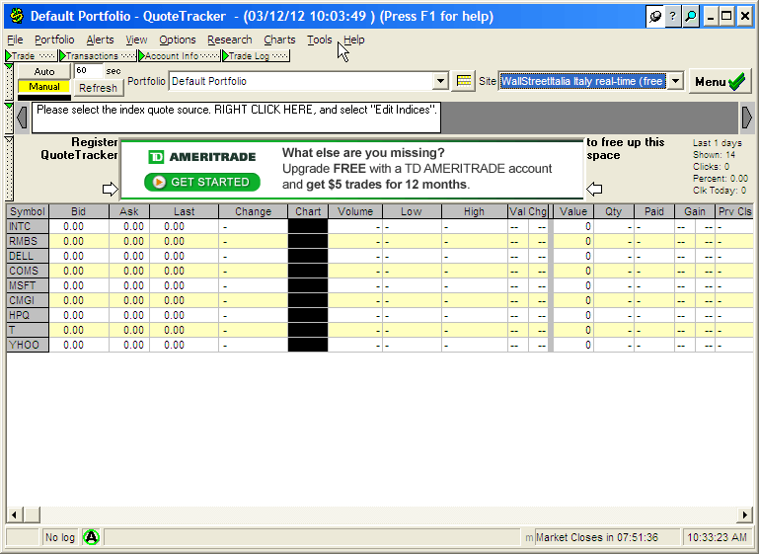Click the green triangle on Trade toolbar

click(9, 55)
